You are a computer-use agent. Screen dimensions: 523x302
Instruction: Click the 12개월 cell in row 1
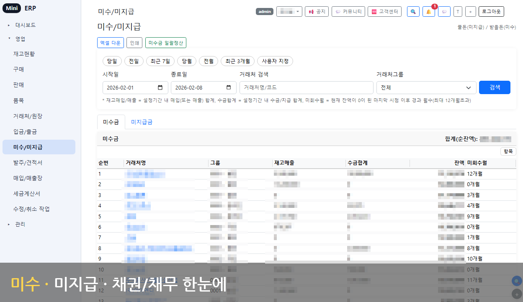click(474, 174)
